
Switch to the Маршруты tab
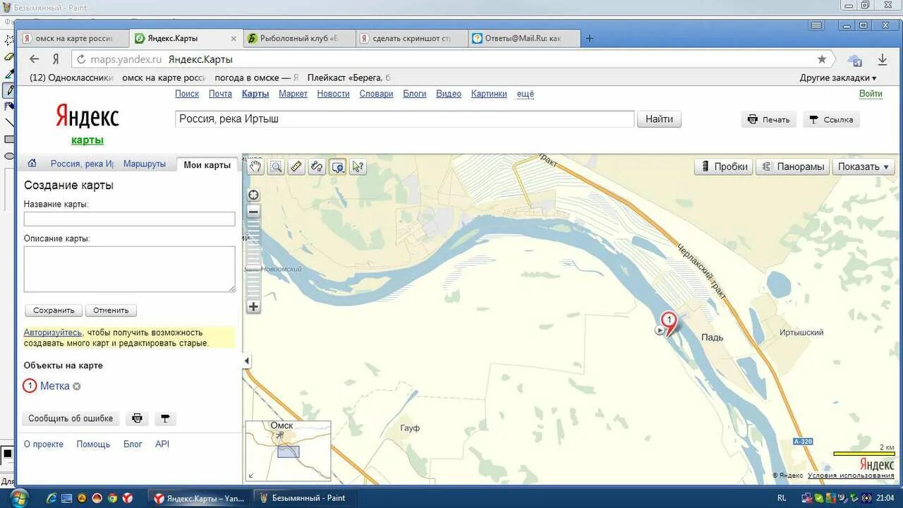coord(145,164)
